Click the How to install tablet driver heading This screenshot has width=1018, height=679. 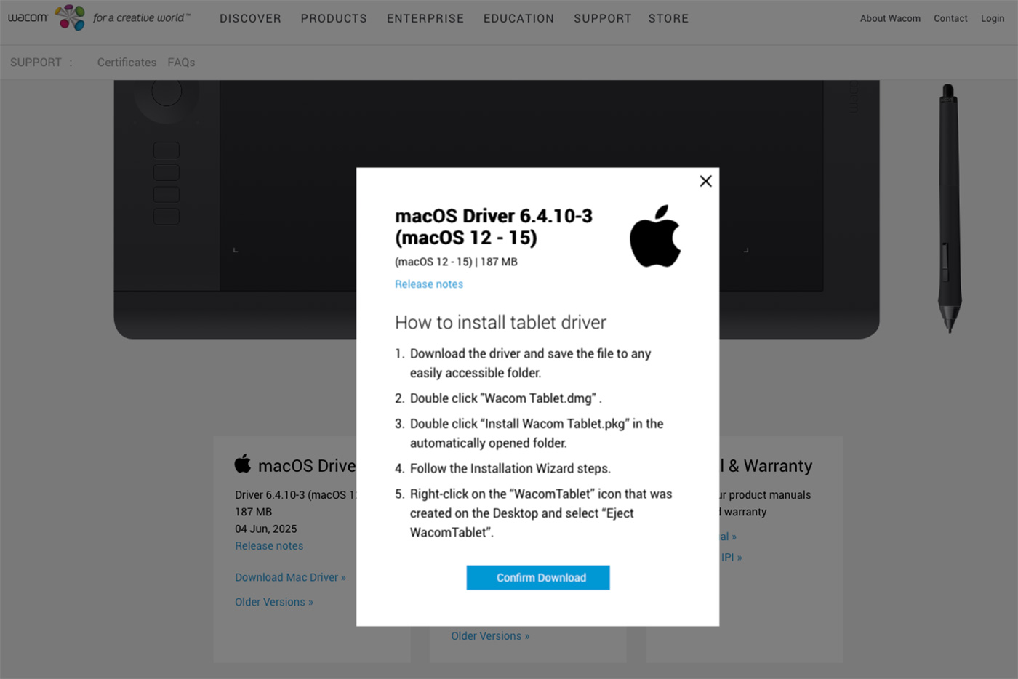[x=500, y=322]
